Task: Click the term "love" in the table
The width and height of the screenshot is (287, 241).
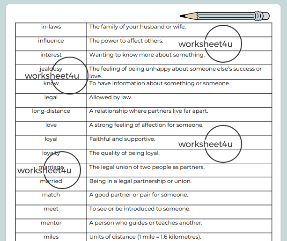Action: 51,125
